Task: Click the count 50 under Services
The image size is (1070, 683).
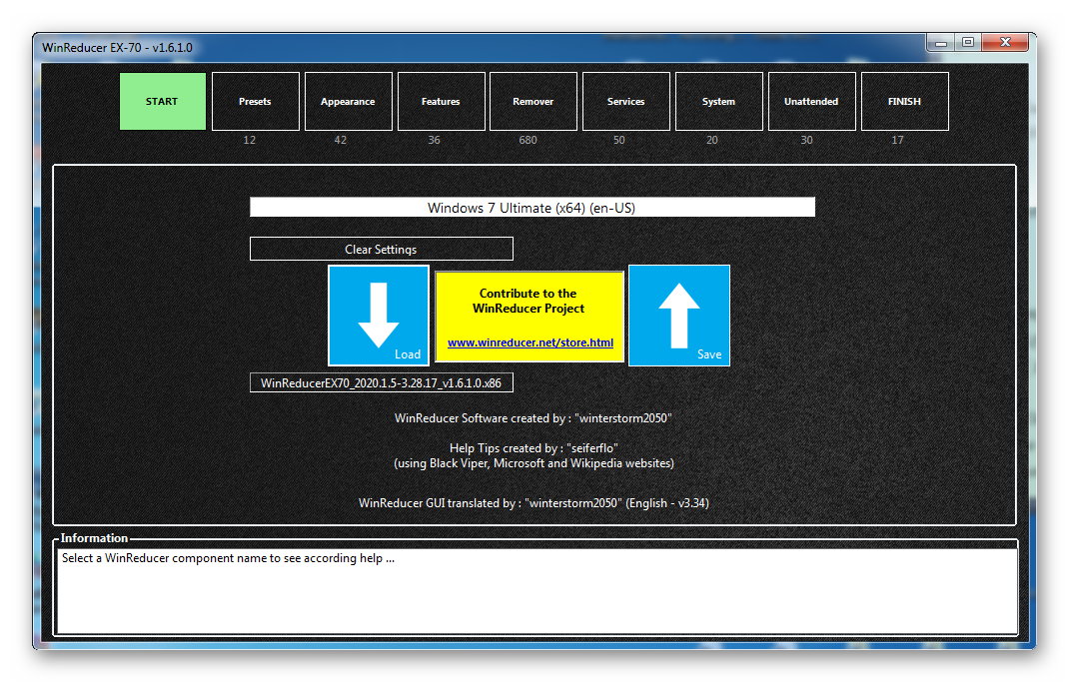Action: coord(619,140)
